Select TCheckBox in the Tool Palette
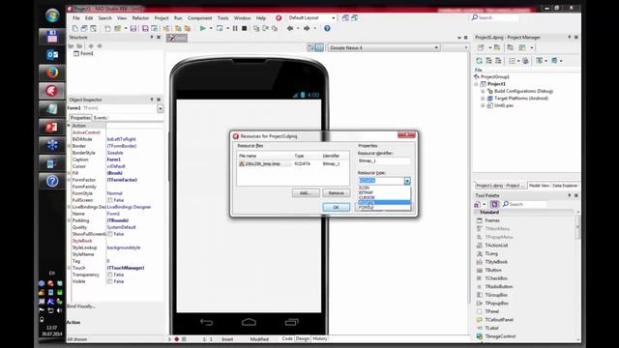This screenshot has height=348, width=619. coord(496,278)
